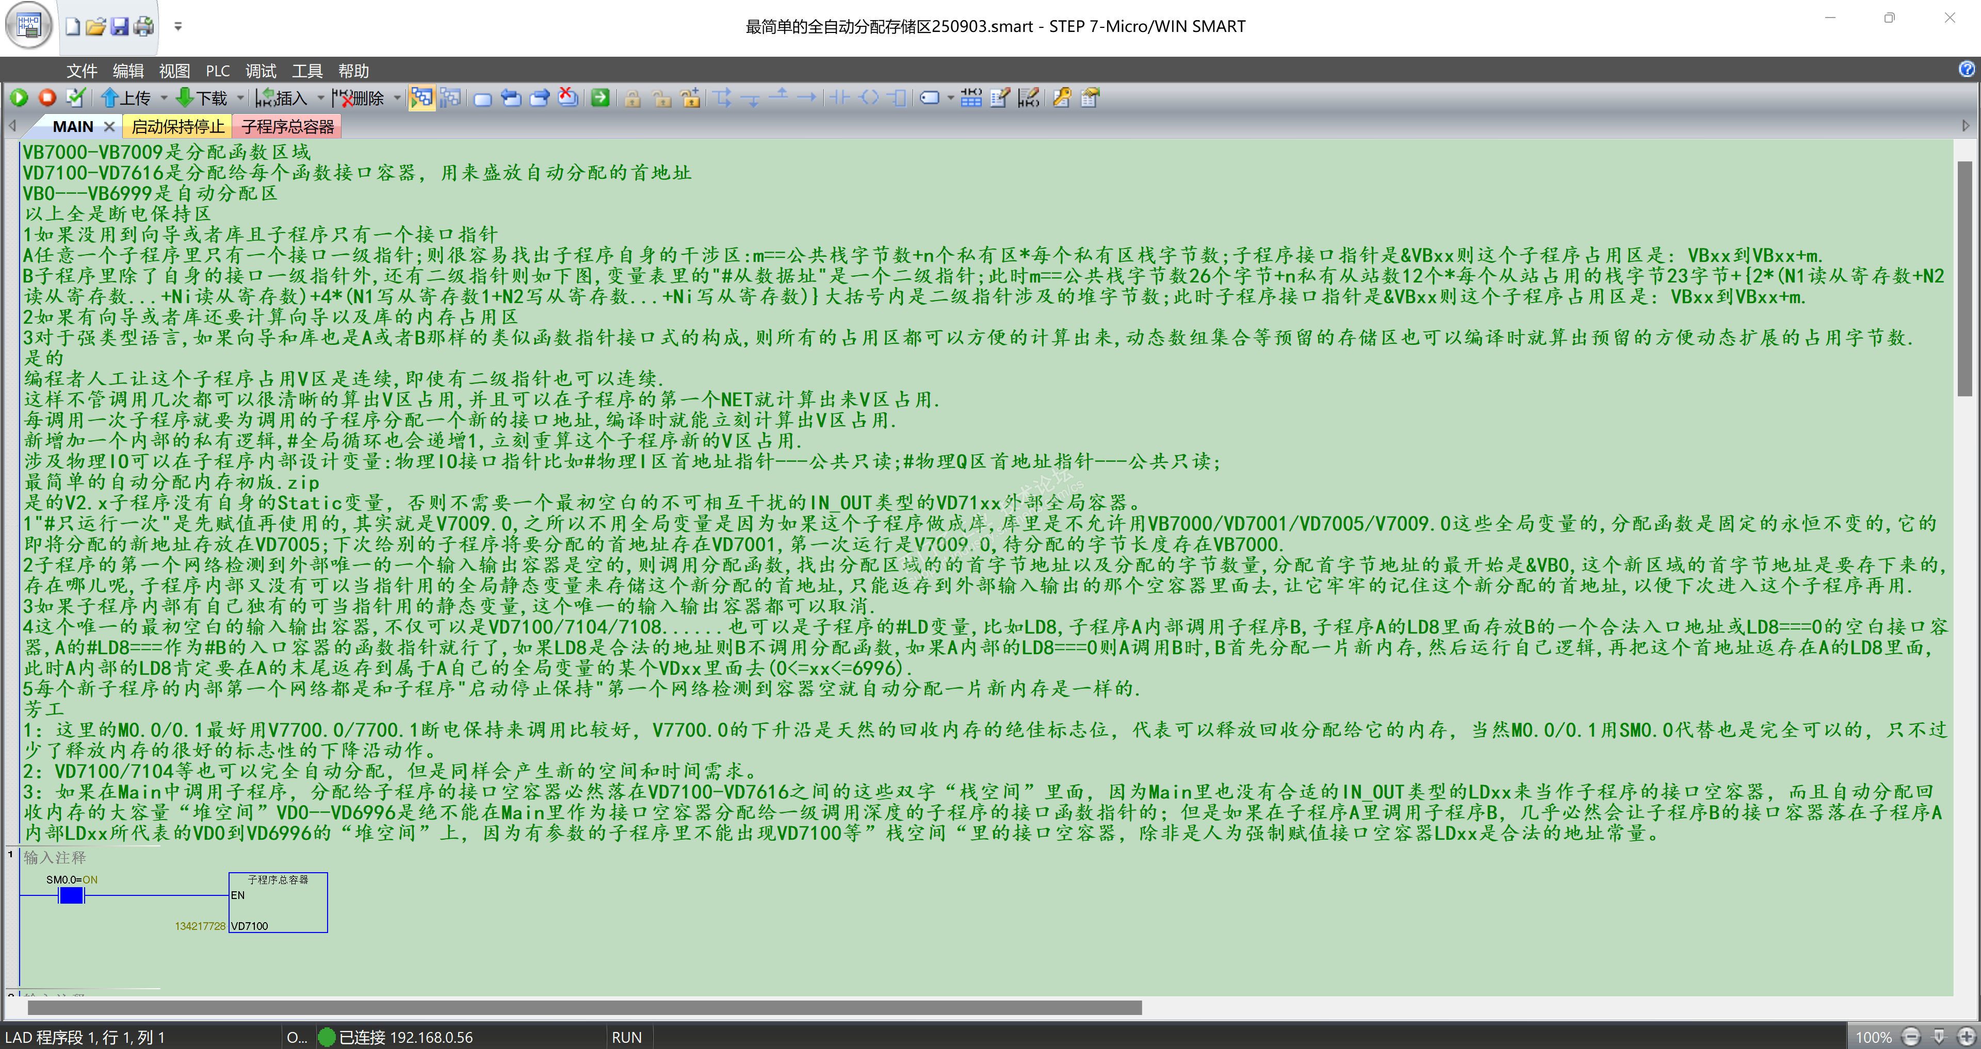Click the 插入 insert button

coord(282,98)
